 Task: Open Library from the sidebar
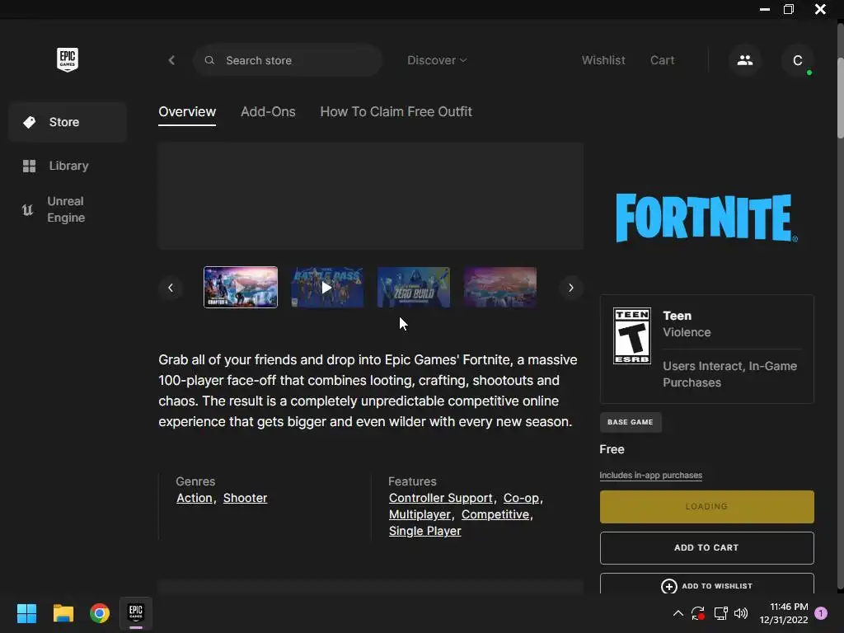tap(68, 166)
